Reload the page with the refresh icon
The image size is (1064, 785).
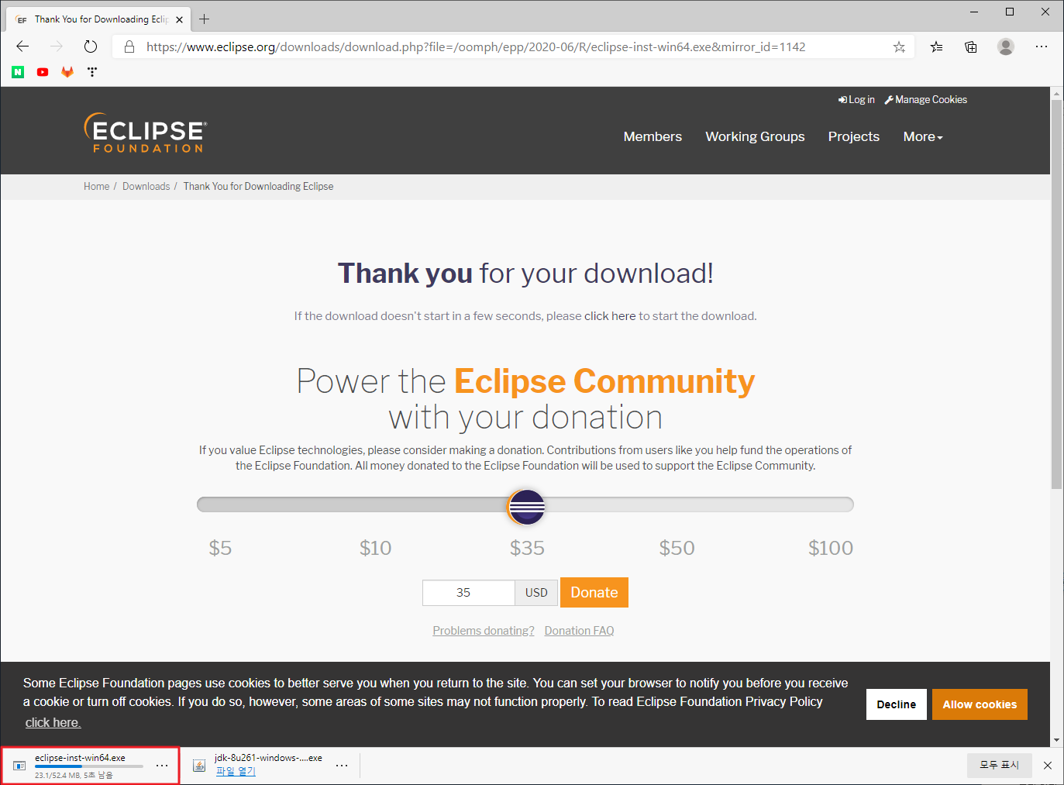[91, 46]
